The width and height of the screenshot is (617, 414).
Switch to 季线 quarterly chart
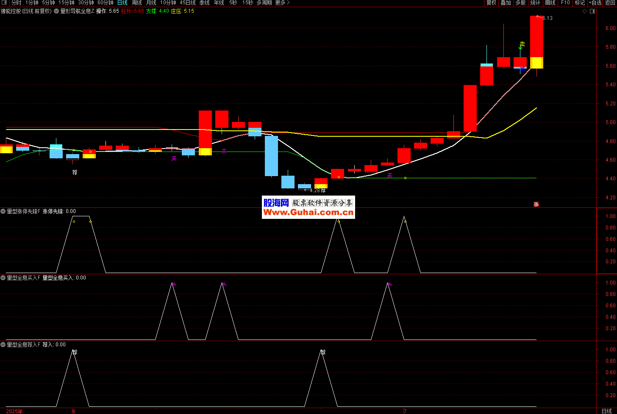205,3
